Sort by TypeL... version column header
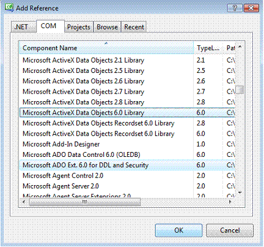This screenshot has width=264, height=247. [x=208, y=48]
